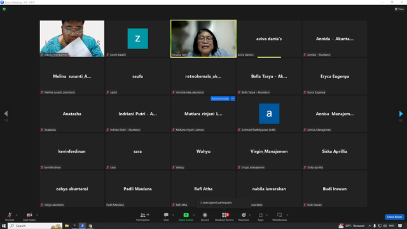Image resolution: width=407 pixels, height=229 pixels.
Task: Select the 'Padli Maulana' tile
Action: [137, 189]
